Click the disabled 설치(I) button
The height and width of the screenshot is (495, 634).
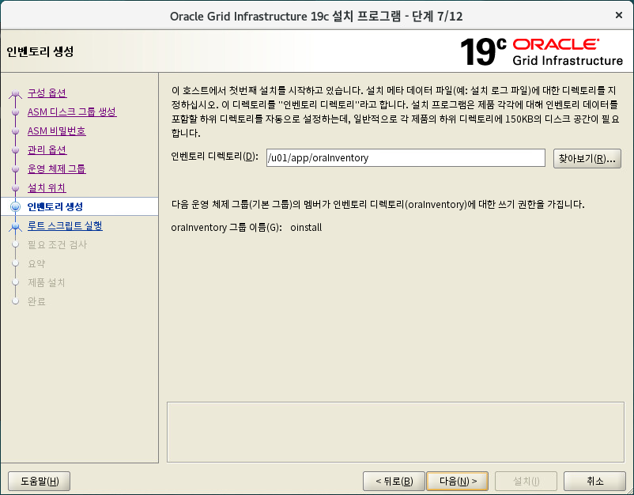[x=526, y=482]
